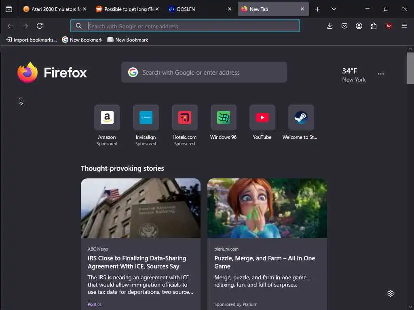
Task: Close the DOSLFN tab
Action: tap(230, 9)
